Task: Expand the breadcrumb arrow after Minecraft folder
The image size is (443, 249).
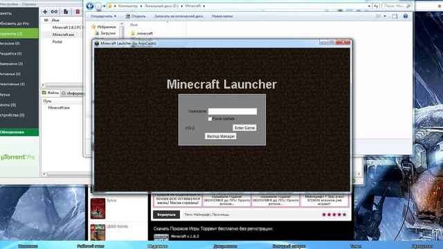Action: coord(204,6)
